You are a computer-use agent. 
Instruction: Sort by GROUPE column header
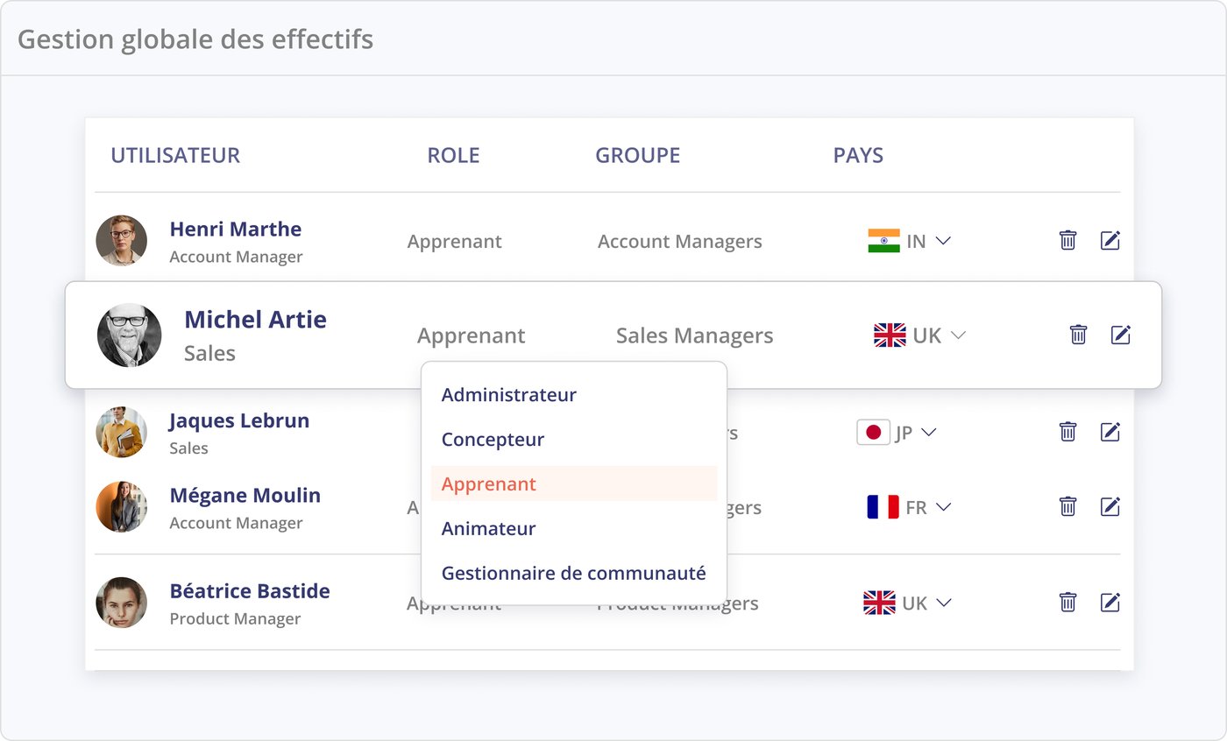pyautogui.click(x=638, y=155)
